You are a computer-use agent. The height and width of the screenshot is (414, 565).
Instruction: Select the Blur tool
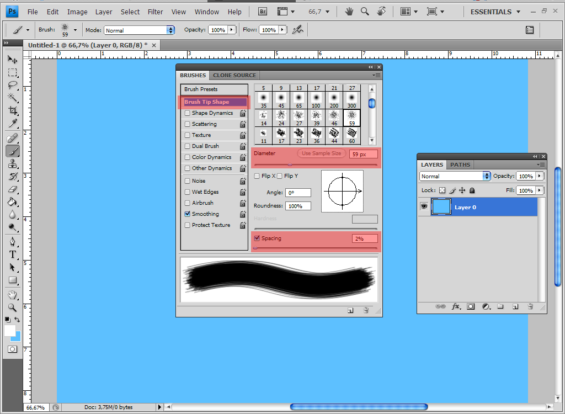(x=13, y=215)
